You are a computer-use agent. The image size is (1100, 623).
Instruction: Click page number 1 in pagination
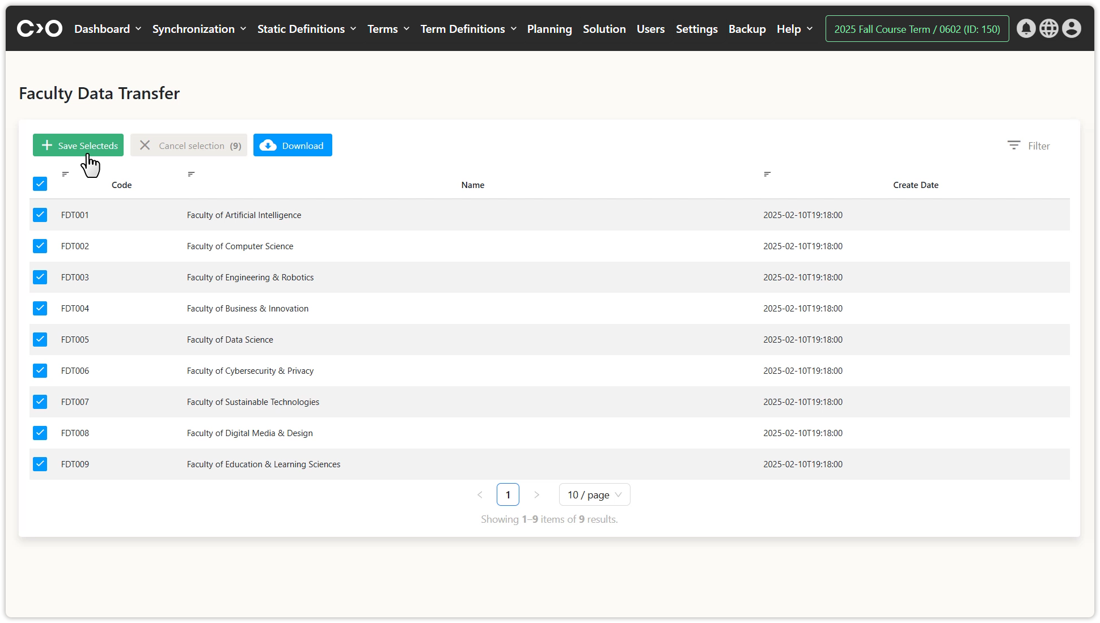click(x=507, y=494)
